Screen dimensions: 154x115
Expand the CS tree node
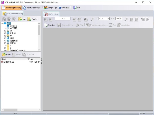[x=5, y=31]
